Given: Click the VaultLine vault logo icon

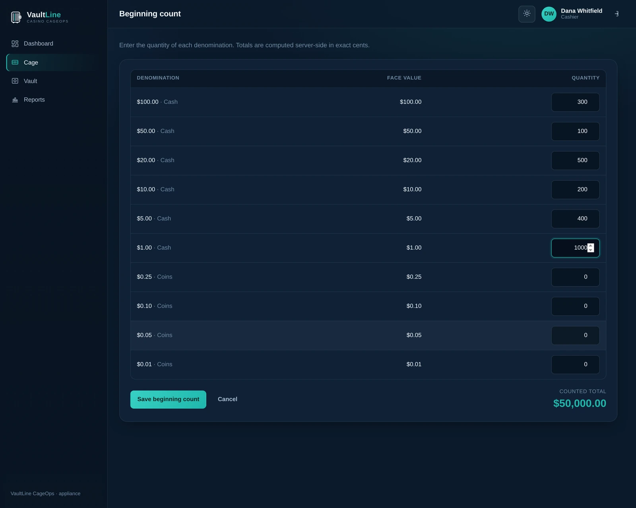Looking at the screenshot, I should click(x=16, y=17).
